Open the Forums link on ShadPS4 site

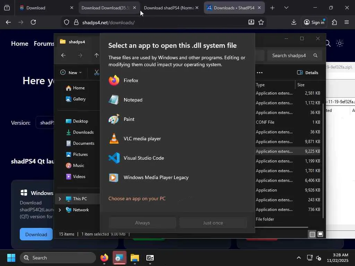[44, 44]
